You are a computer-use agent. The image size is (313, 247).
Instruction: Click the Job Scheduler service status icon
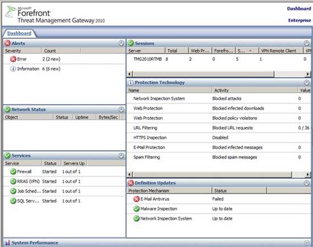[13, 191]
